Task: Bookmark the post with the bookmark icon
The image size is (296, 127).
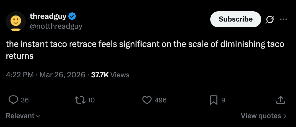Action: tap(213, 100)
